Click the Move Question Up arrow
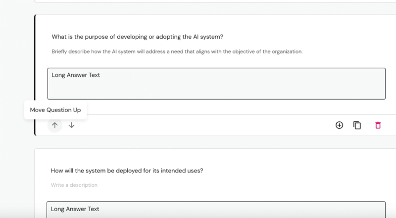Screen dimensions: 396x218 [x=55, y=125]
